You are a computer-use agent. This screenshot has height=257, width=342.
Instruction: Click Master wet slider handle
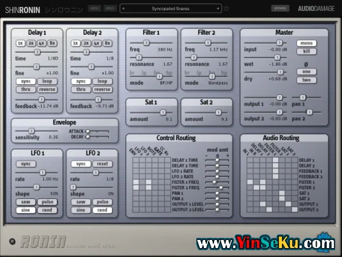[x=277, y=57]
